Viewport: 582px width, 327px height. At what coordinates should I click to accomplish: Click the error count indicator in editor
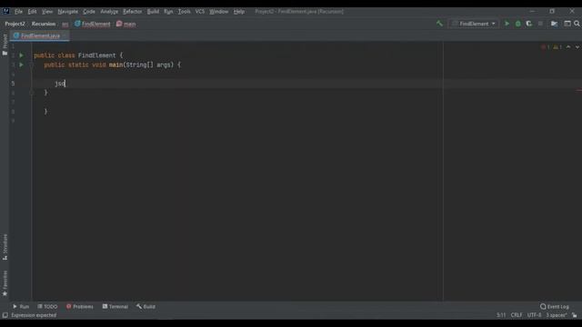pyautogui.click(x=546, y=47)
